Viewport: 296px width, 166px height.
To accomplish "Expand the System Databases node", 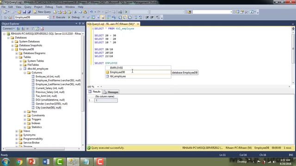I will click(x=12, y=41).
